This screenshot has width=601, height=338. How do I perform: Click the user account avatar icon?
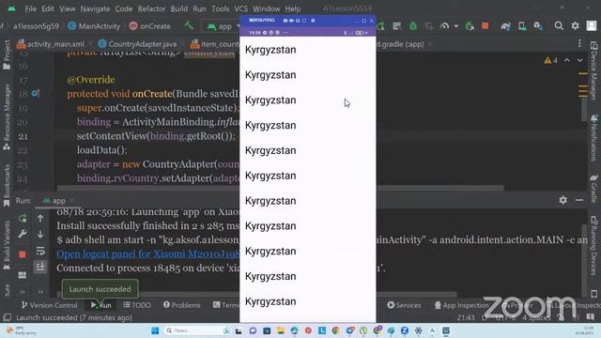[x=592, y=25]
